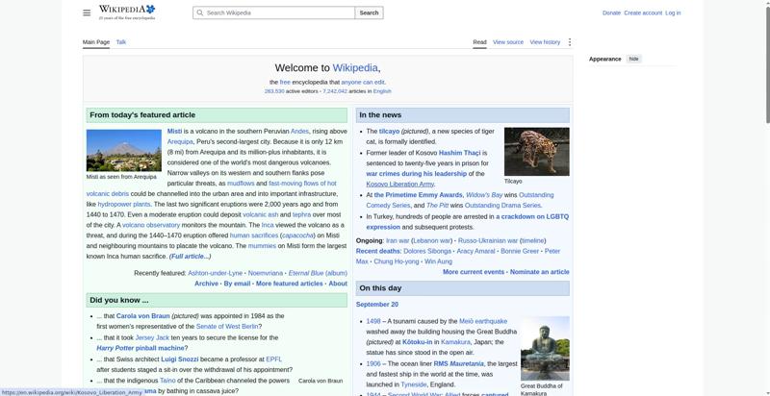The image size is (770, 396).
Task: Click More current events link
Action: click(474, 272)
